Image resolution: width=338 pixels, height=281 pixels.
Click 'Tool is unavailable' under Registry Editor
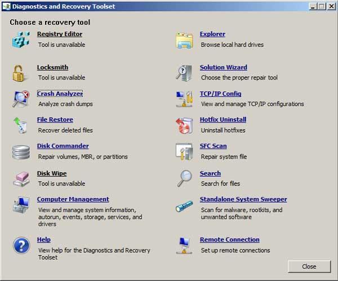61,45
